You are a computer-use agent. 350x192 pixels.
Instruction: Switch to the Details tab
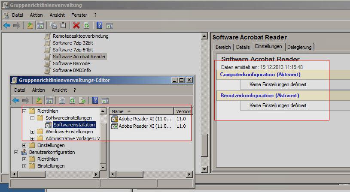(x=243, y=47)
